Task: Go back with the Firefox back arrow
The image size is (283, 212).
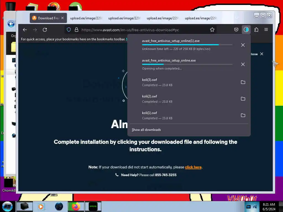Action: 25,30
